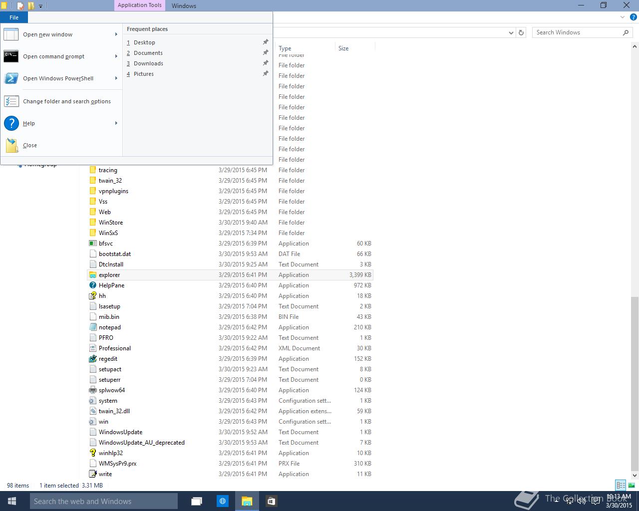Select the hh application icon
The height and width of the screenshot is (511, 639).
(x=92, y=296)
